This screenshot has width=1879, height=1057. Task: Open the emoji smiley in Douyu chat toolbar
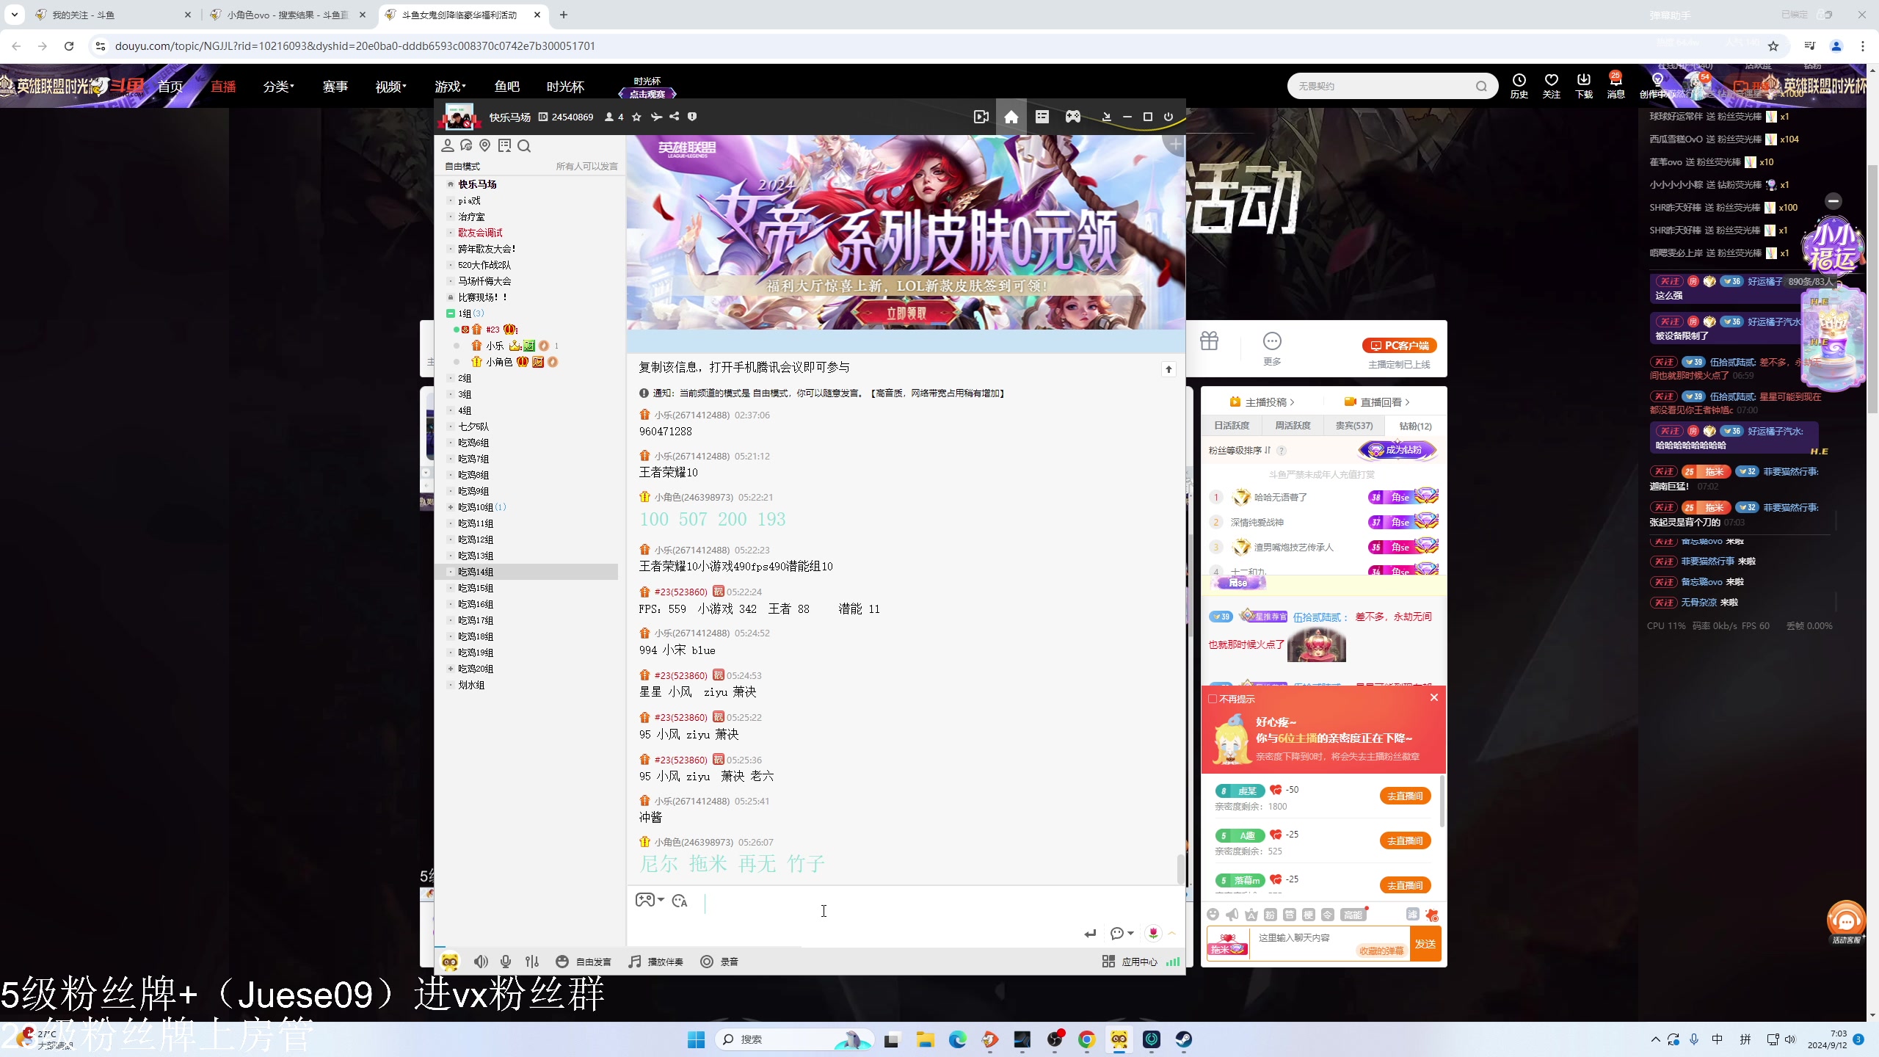pyautogui.click(x=1213, y=915)
